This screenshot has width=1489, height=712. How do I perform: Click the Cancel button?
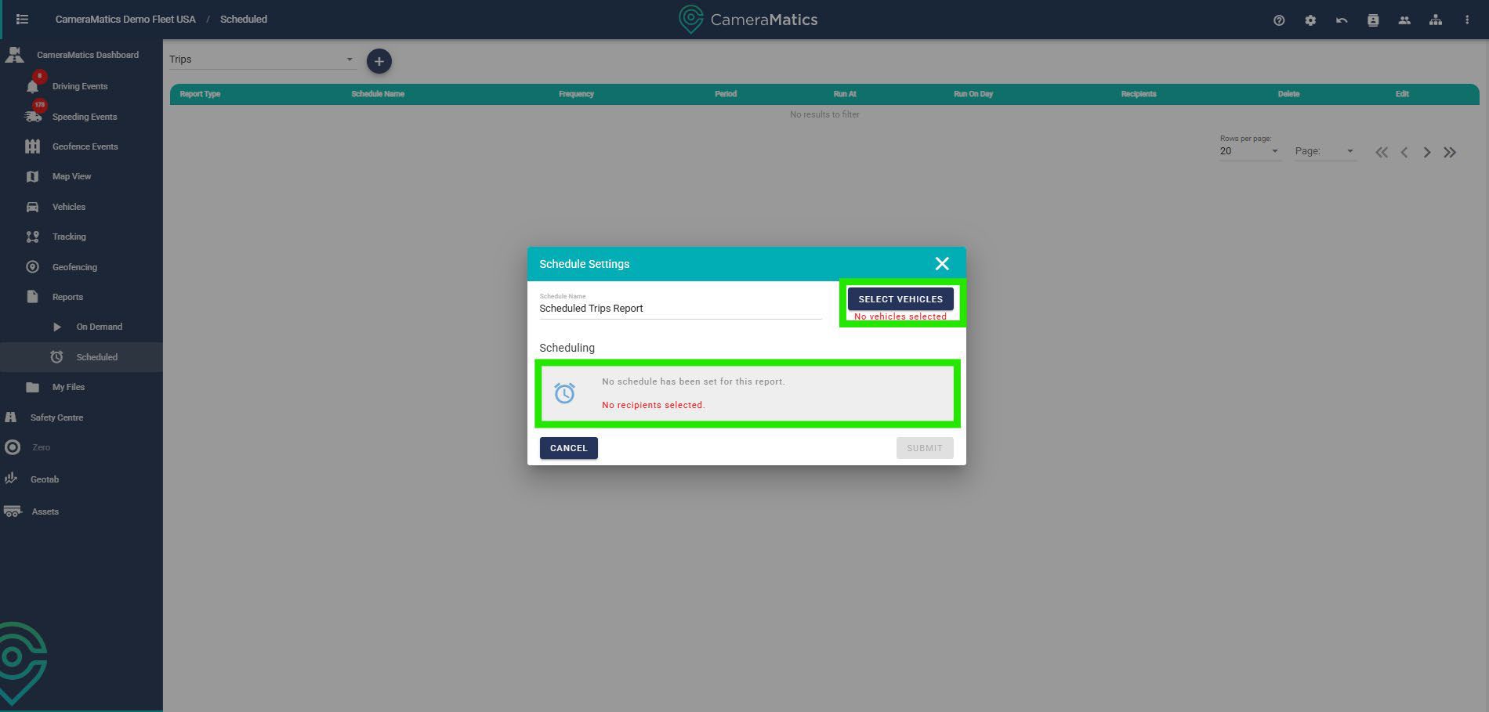(x=568, y=448)
